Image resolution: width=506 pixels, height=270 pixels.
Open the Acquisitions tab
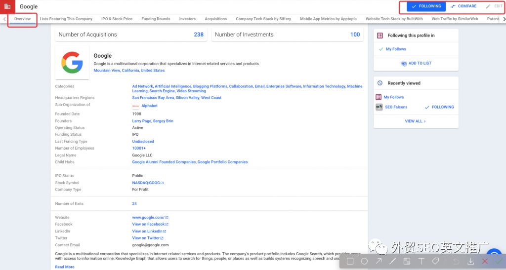tap(215, 19)
